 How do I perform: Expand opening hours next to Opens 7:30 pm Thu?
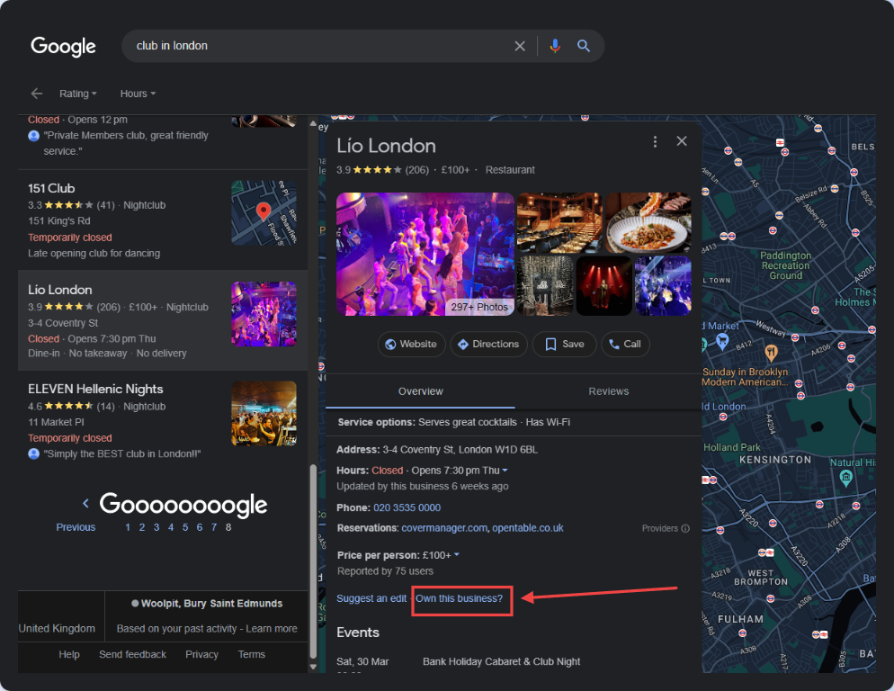click(505, 471)
